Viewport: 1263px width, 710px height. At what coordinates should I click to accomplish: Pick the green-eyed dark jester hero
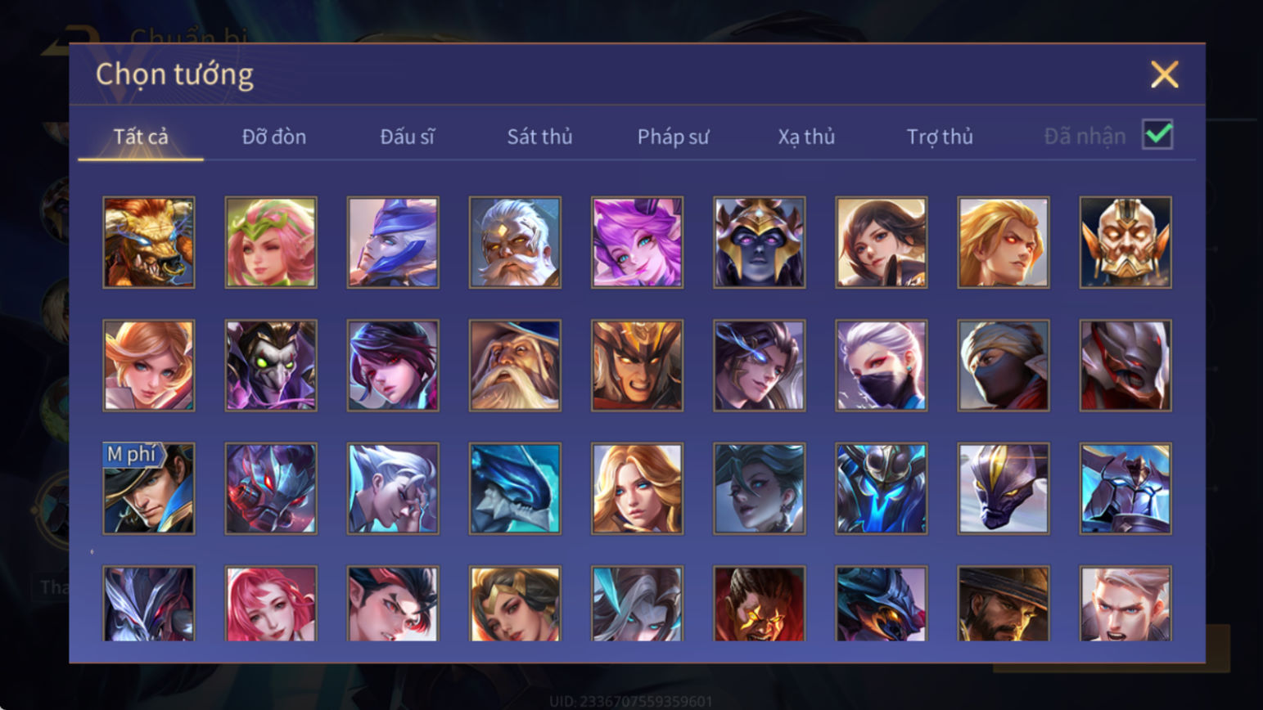point(271,365)
